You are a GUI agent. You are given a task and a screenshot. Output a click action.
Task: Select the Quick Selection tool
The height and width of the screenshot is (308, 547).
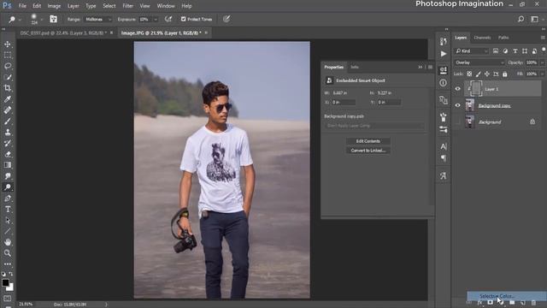(8, 77)
